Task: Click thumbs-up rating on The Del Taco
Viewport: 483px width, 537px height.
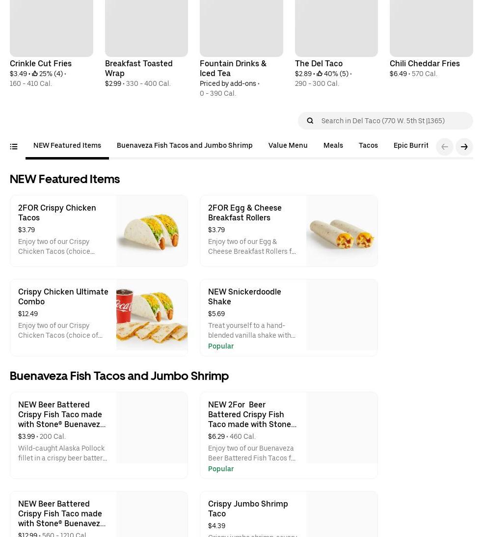Action: pyautogui.click(x=320, y=74)
